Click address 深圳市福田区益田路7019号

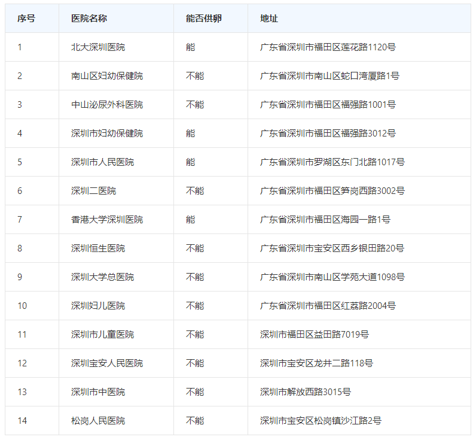point(315,334)
